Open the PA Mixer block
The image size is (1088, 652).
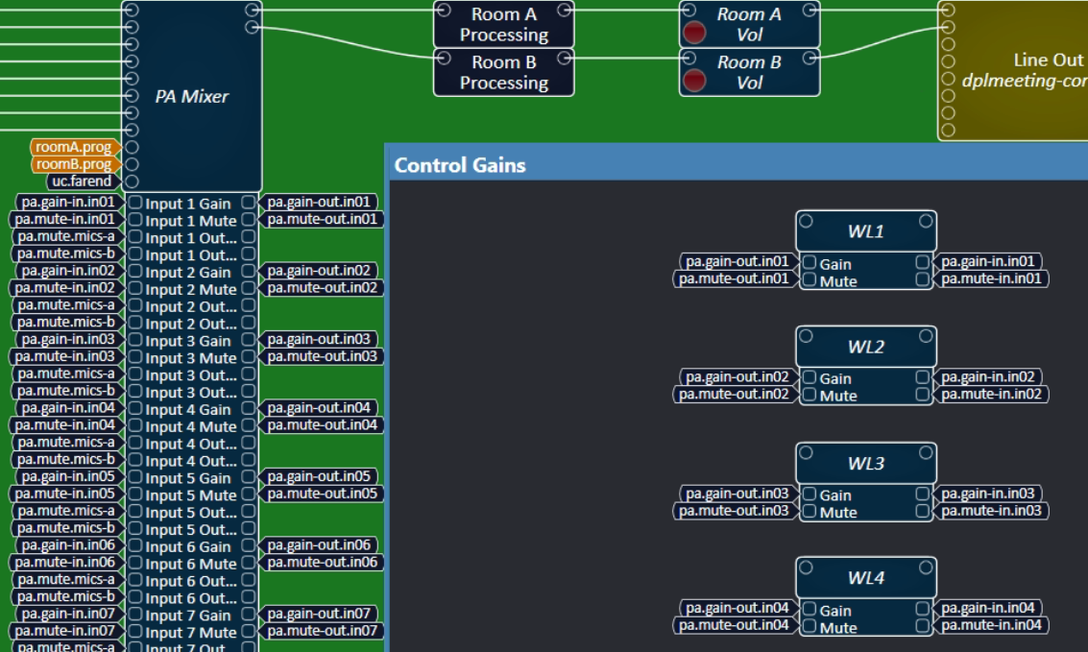(191, 96)
